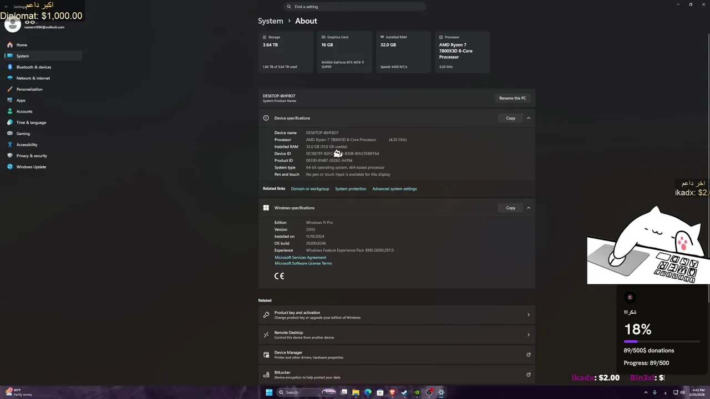Click the Graphics Card 16 GB card
The width and height of the screenshot is (710, 399).
point(344,52)
